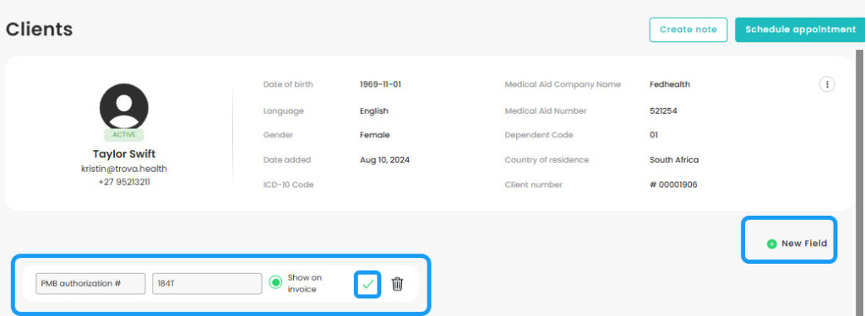Toggle the Show on invoice radio button
This screenshot has width=865, height=316.
pos(275,282)
